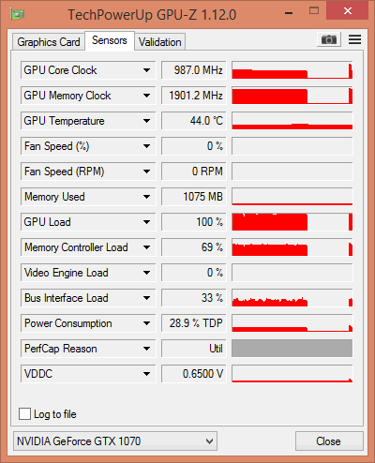Click the GPU Load history graph
Viewport: 375px width, 463px height.
pyautogui.click(x=292, y=222)
